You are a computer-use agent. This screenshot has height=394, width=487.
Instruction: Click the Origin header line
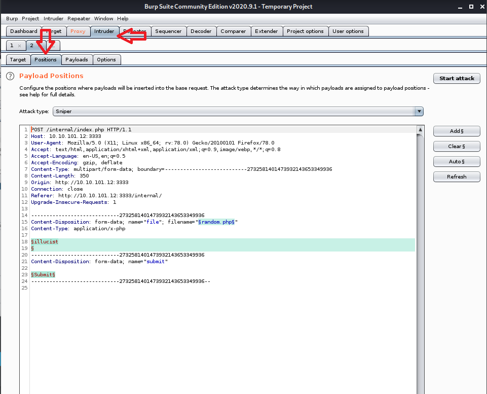(x=80, y=183)
